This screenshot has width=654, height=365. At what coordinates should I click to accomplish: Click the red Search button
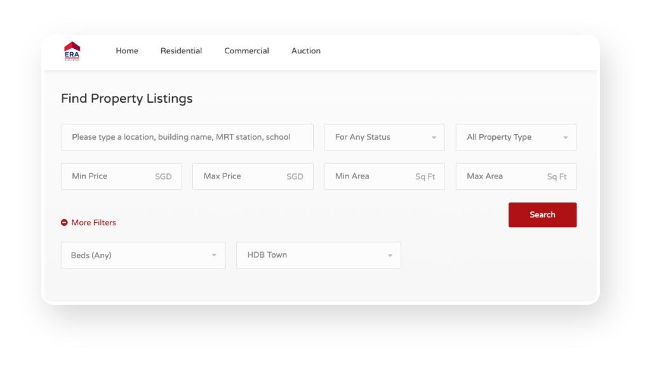pos(542,215)
